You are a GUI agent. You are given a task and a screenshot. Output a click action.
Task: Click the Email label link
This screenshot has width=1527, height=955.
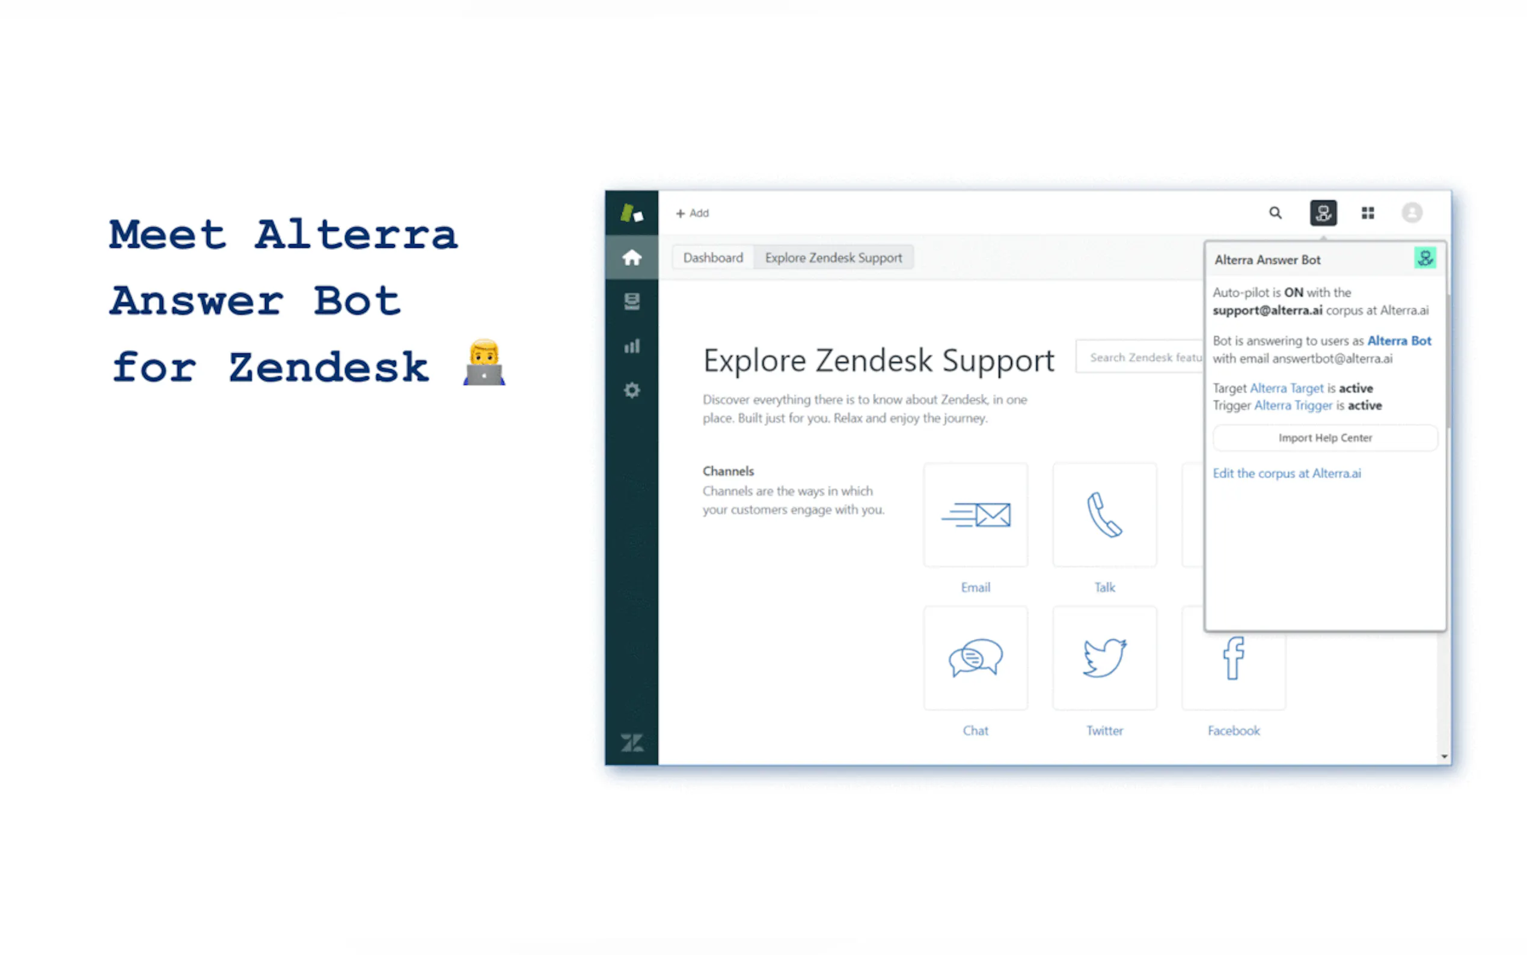coord(975,588)
